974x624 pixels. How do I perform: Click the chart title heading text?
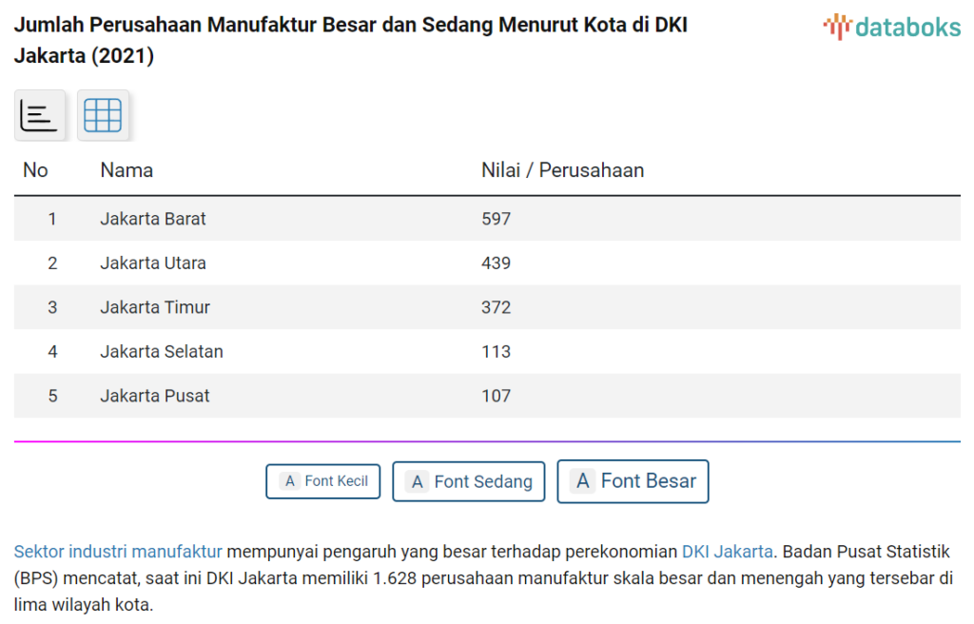[x=351, y=40]
